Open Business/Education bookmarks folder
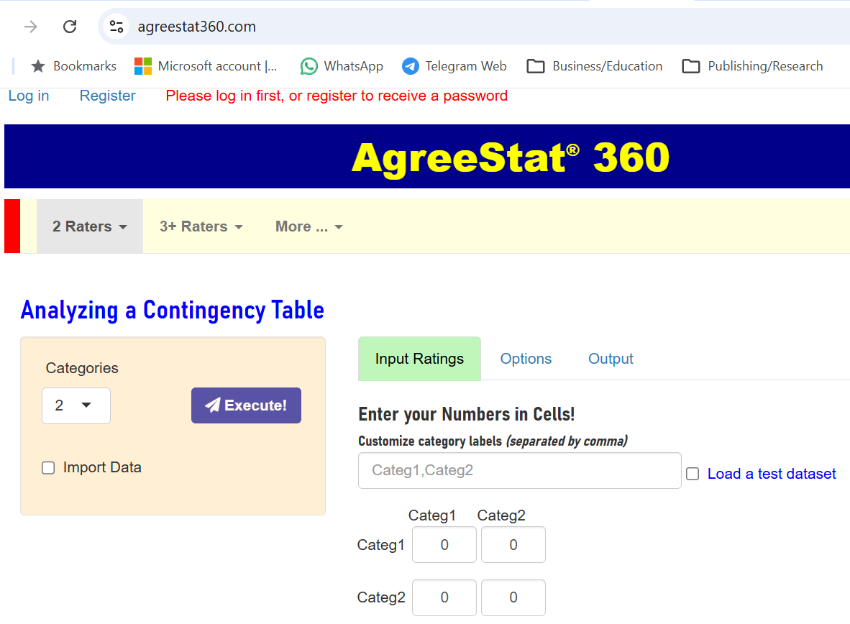The width and height of the screenshot is (850, 624). pos(595,66)
